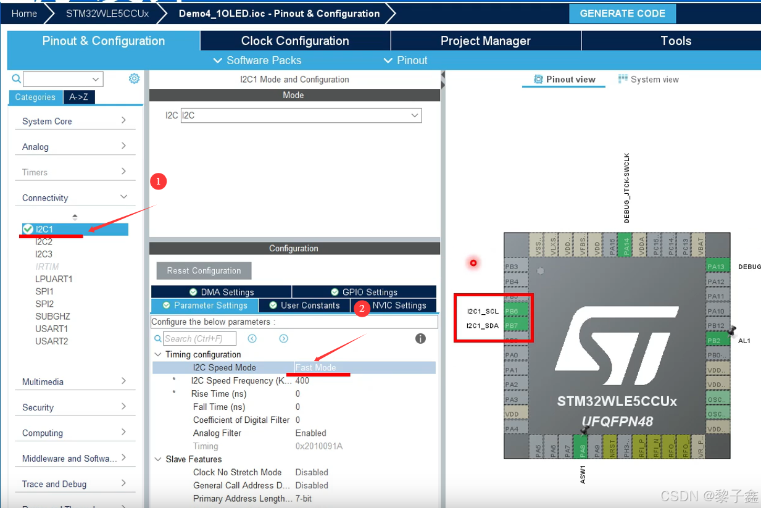The height and width of the screenshot is (508, 761).
Task: Collapse Slave Features section
Action: click(159, 459)
